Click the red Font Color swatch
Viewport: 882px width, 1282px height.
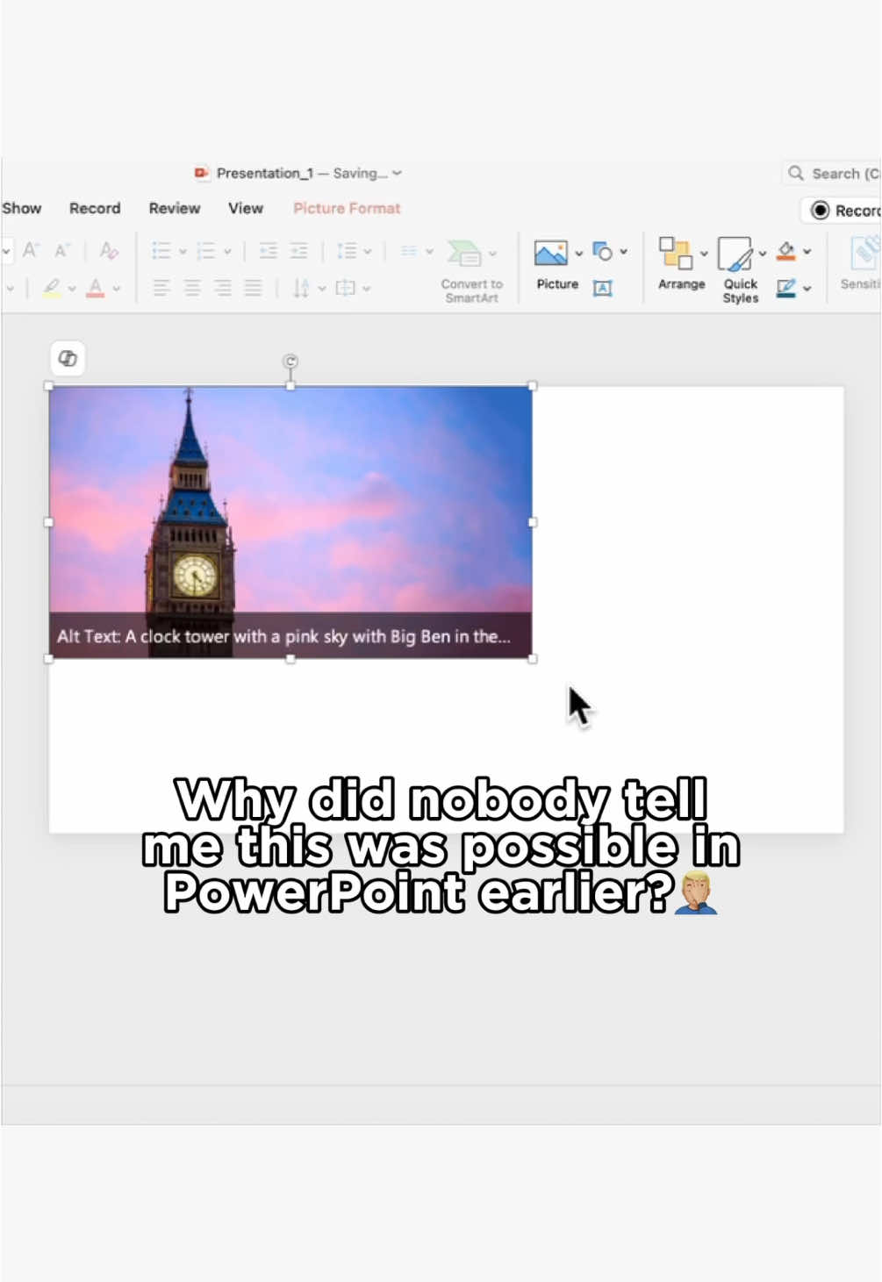(95, 288)
